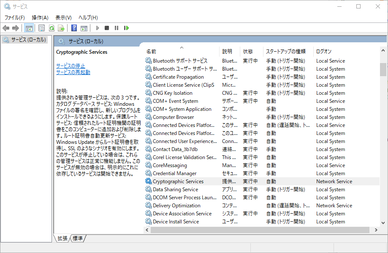
Task: Sort by the ログオン column header
Action: click(347, 51)
